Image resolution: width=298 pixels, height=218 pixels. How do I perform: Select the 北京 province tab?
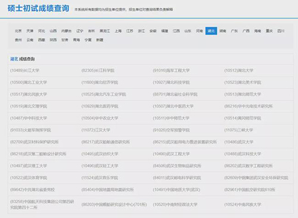[18, 31]
